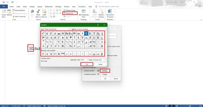This screenshot has width=203, height=107.
Task: Open the Font dropdown in the Symbol dialog
Action: (69, 29)
